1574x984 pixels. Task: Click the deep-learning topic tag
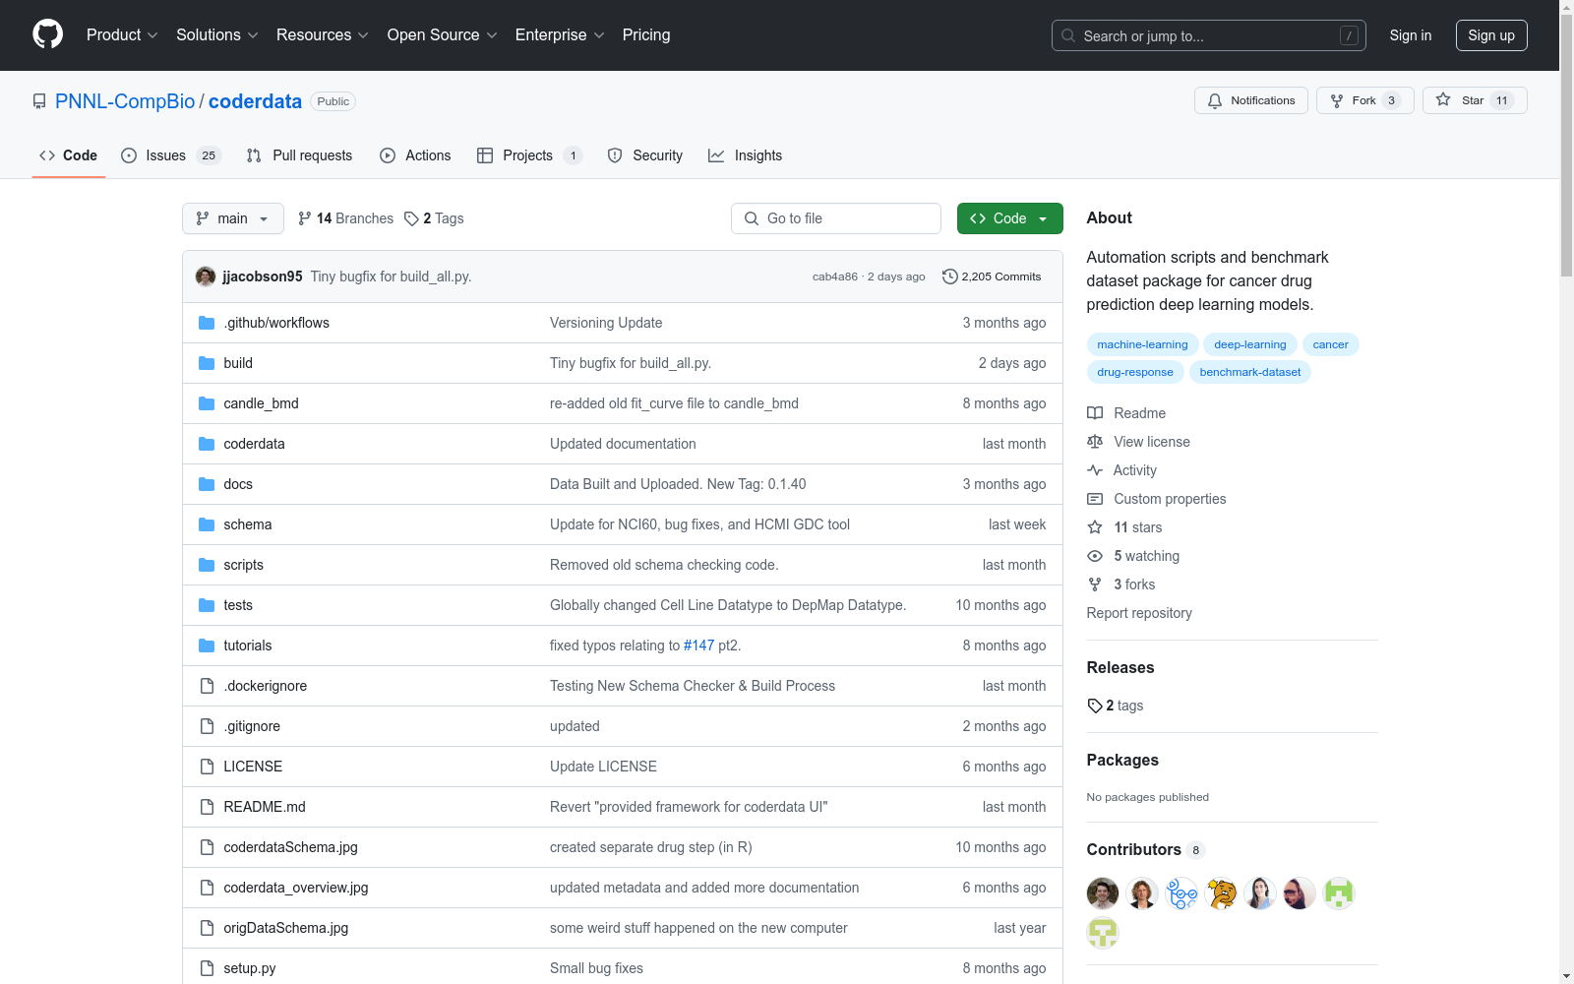pos(1249,344)
